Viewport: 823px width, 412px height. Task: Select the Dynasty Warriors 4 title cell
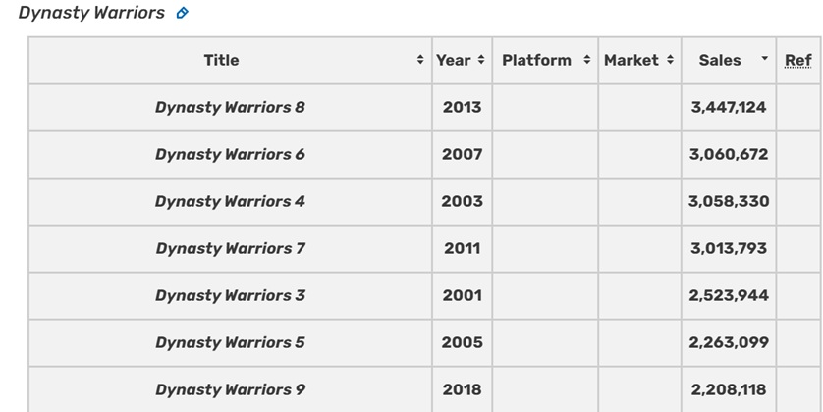click(230, 202)
